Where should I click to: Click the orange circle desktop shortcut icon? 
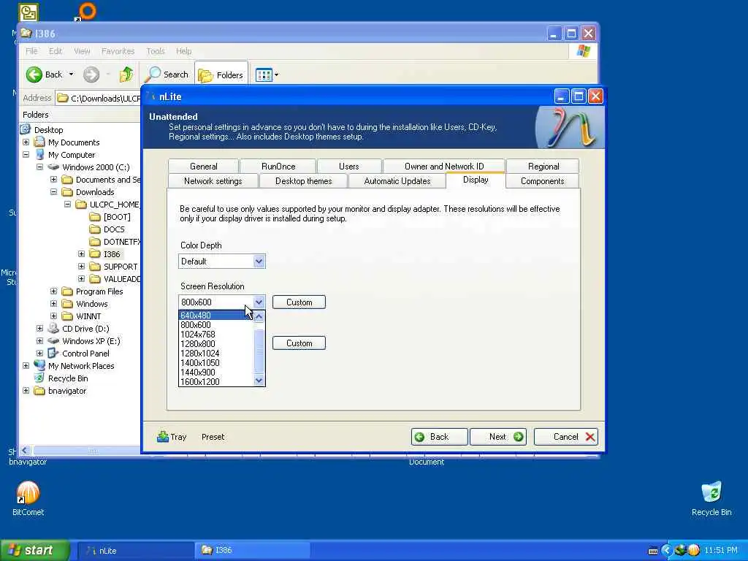pyautogui.click(x=87, y=12)
